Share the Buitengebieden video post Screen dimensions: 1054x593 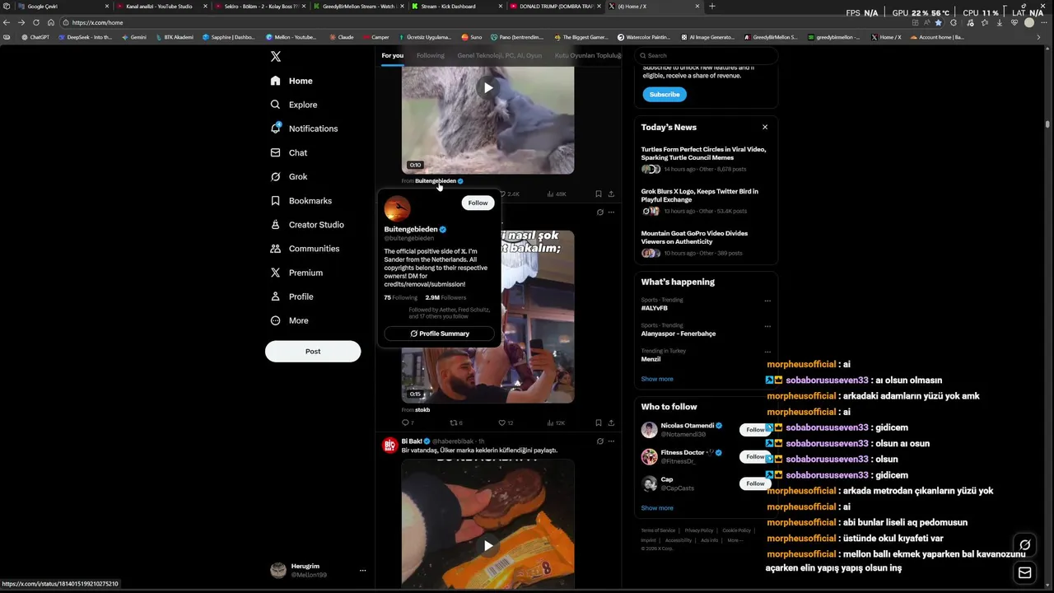611,194
